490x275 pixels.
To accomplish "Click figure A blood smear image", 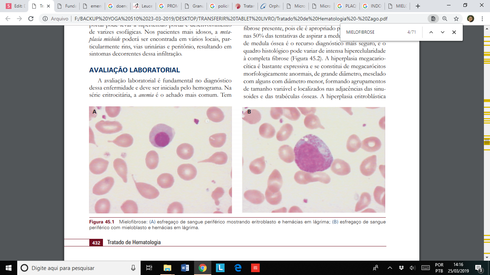I will (160, 160).
